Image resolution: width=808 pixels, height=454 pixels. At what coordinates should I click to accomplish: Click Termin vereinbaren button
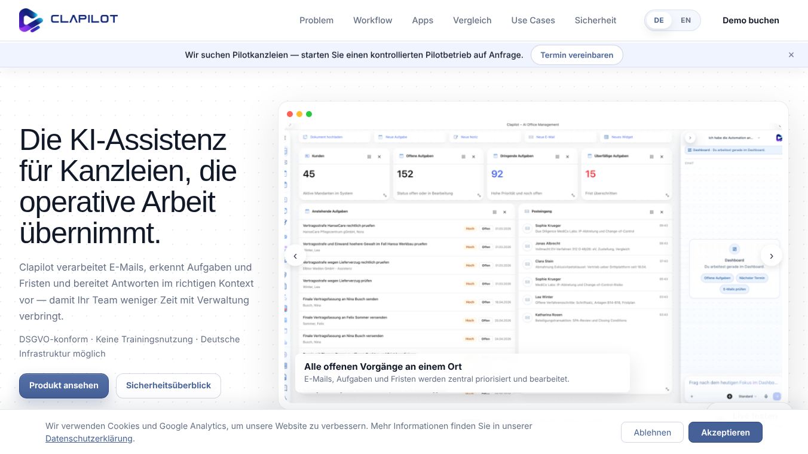(x=577, y=55)
